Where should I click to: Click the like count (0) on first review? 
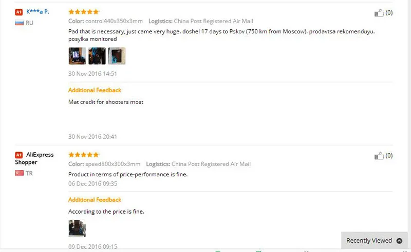tap(389, 12)
